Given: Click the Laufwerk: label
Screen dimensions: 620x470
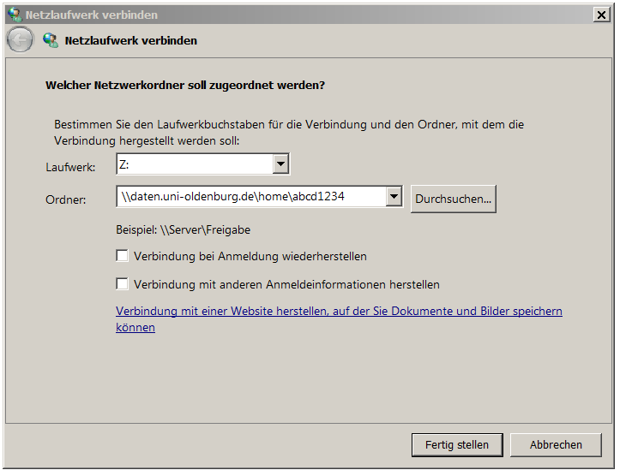Looking at the screenshot, I should 70,167.
